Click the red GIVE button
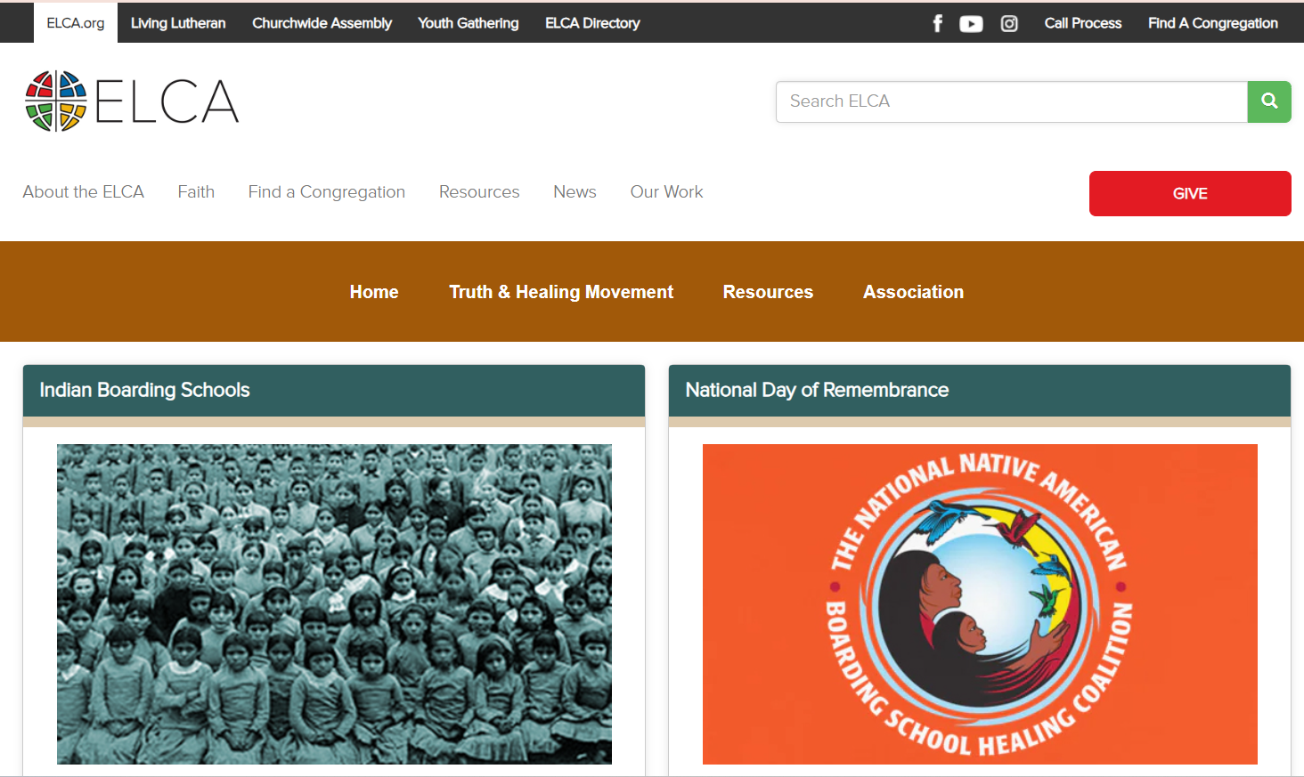1304x777 pixels. click(x=1190, y=193)
